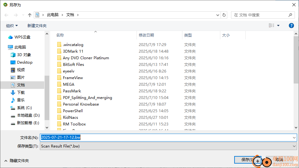The height and width of the screenshot is (168, 299).
Task: Open the Help icon
Action: coord(291,26)
